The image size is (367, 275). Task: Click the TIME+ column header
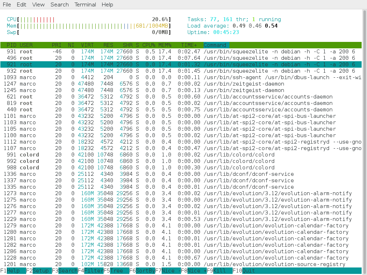pyautogui.click(x=189, y=45)
